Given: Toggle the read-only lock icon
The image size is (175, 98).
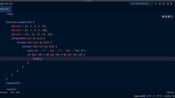Looking at the screenshot, I should coord(173,96).
